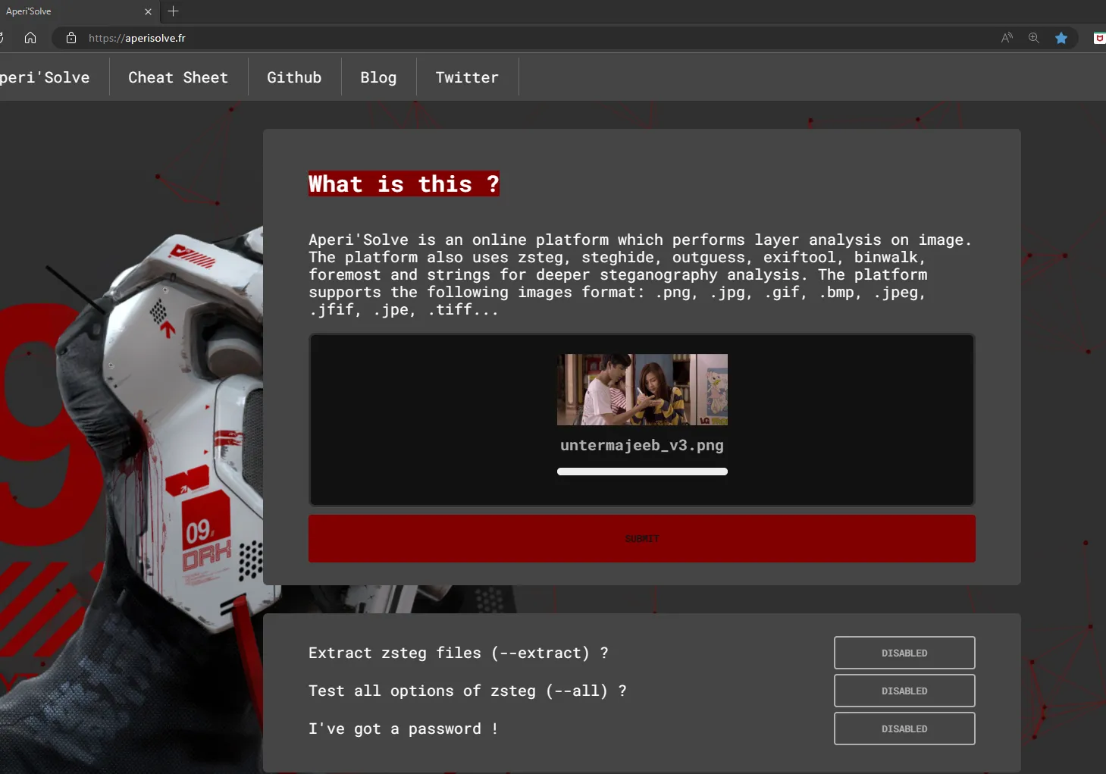
Task: Close the Aperi'Solve browser tab
Action: (148, 11)
